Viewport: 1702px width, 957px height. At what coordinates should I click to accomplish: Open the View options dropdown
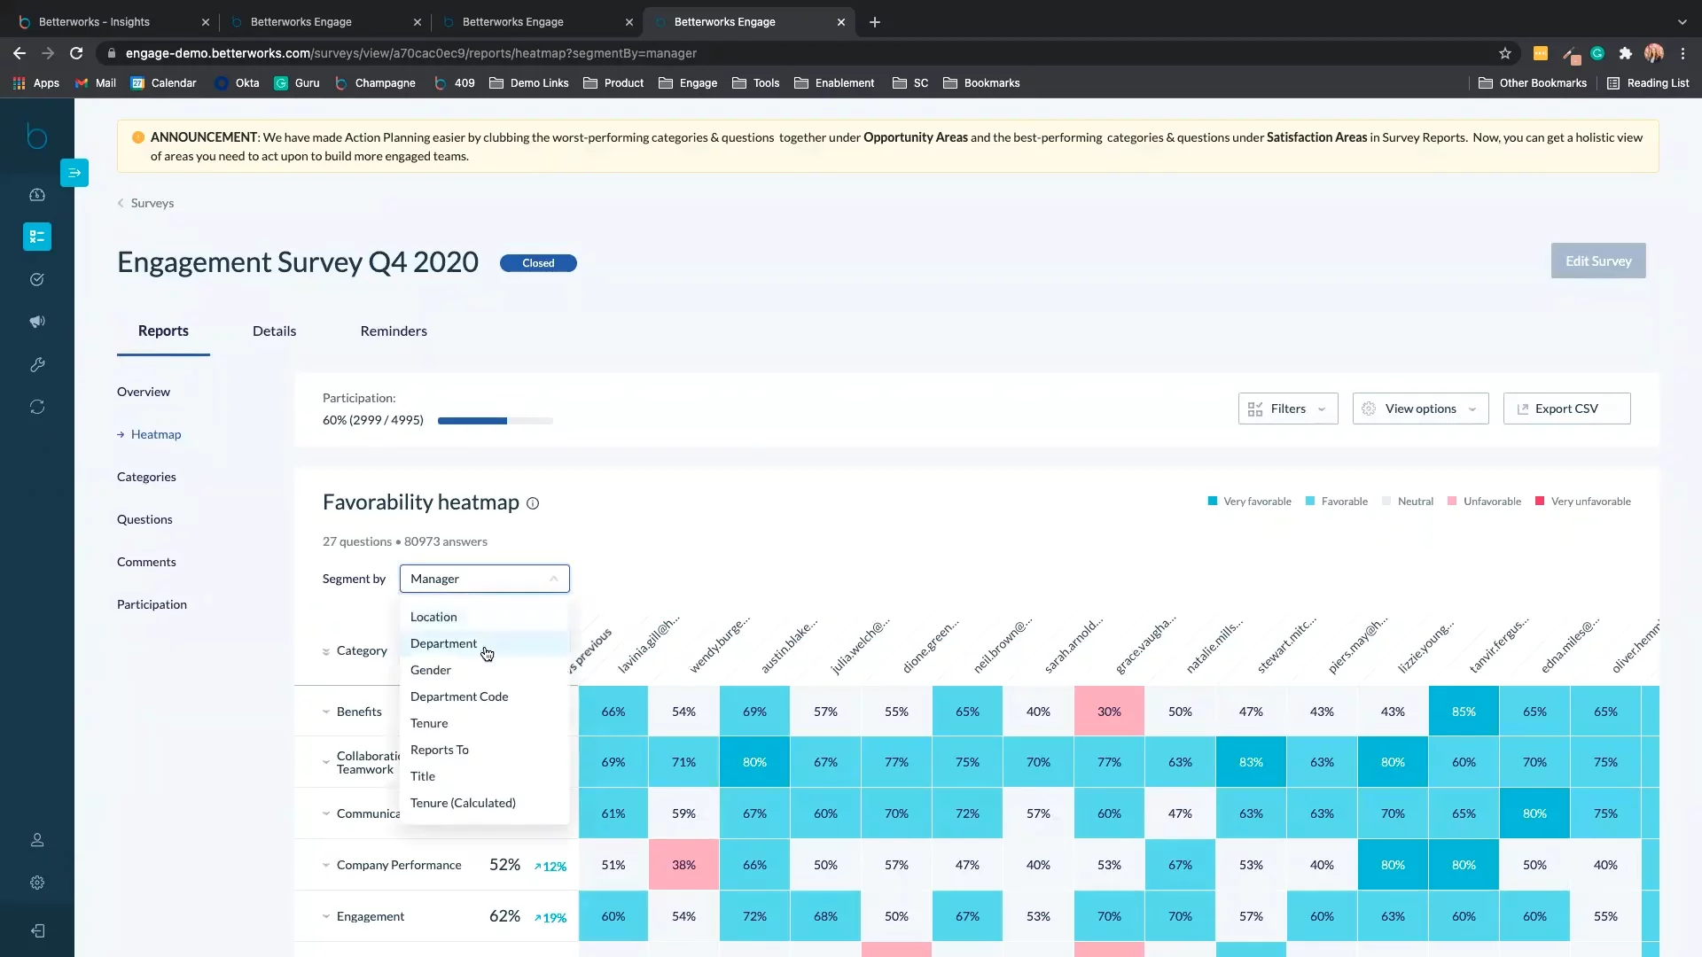tap(1420, 408)
